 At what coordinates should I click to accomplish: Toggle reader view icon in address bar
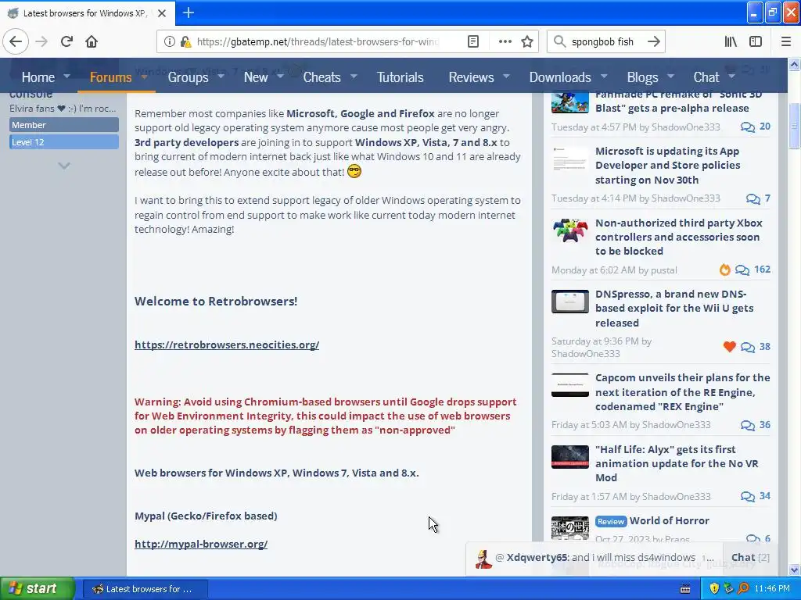[473, 41]
